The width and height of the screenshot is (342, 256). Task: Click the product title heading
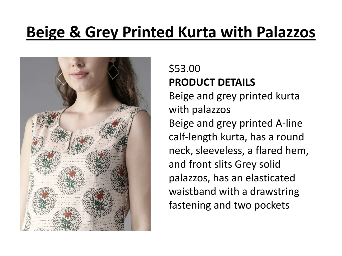coord(171,32)
